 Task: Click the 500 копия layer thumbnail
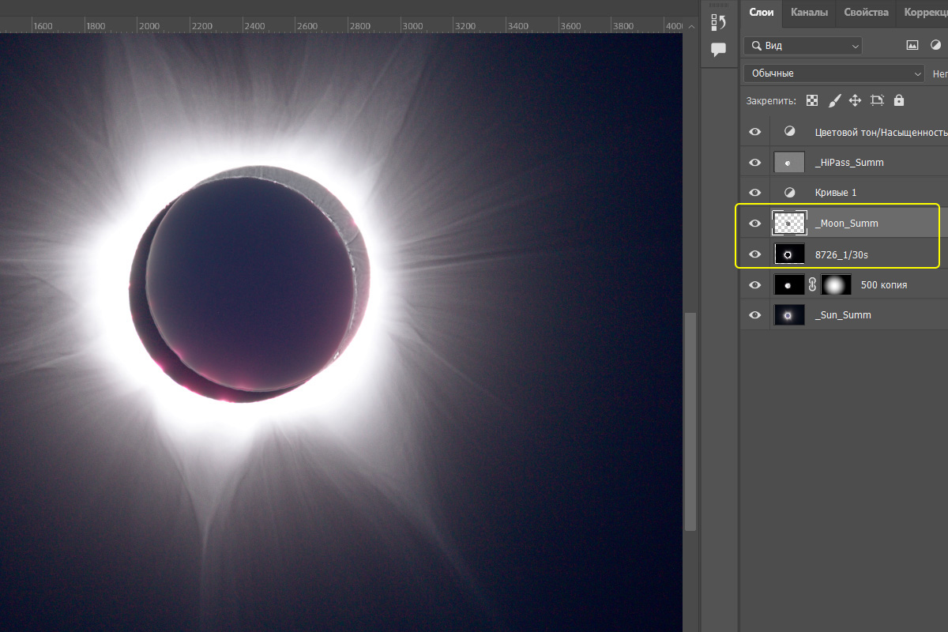click(789, 284)
